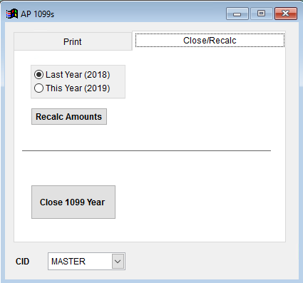Screen dimensions: 303x283
Task: Select the This Year (2019) radio button
Action: pos(38,88)
